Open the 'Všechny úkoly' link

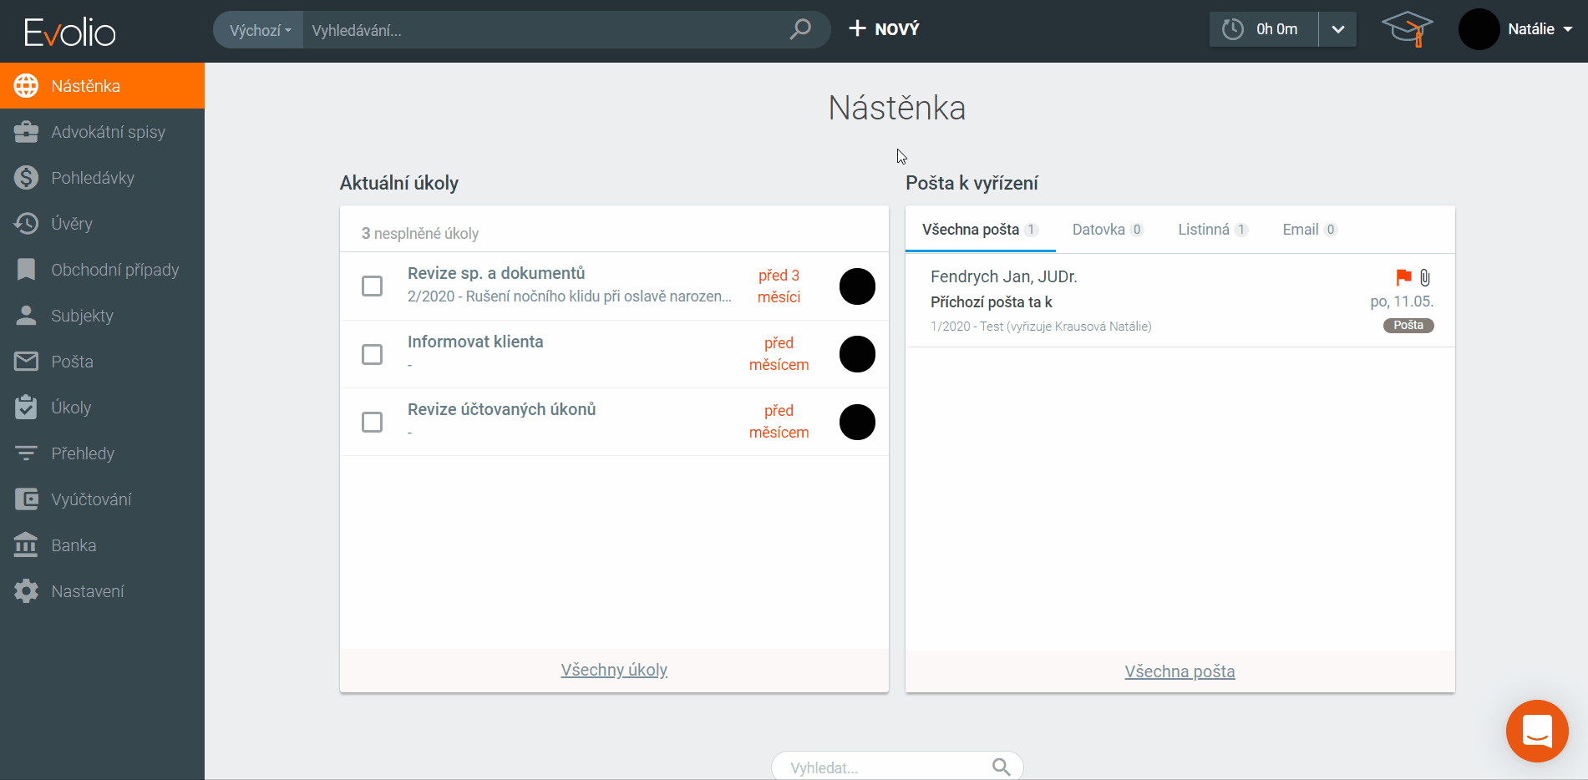tap(614, 670)
